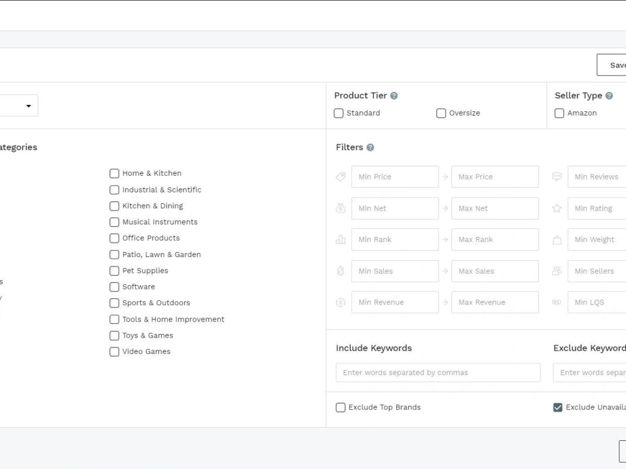Click the revenue circular dollar icon

(x=341, y=302)
